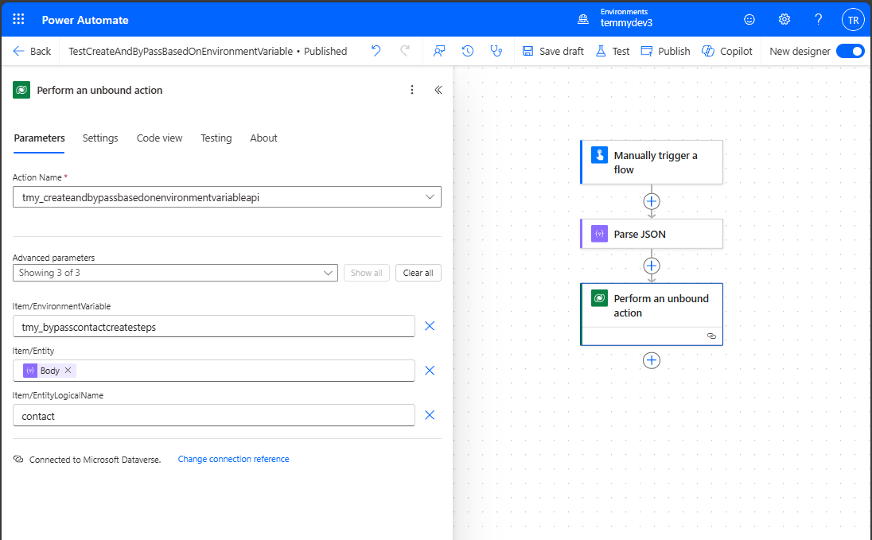Select the Perform an unbound action card
The image size is (872, 540).
pyautogui.click(x=652, y=314)
